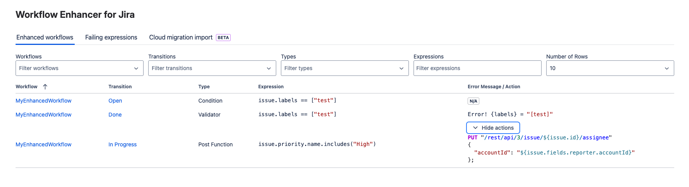Collapse actions using Hide actions chevron
The height and width of the screenshot is (187, 689).
click(475, 128)
